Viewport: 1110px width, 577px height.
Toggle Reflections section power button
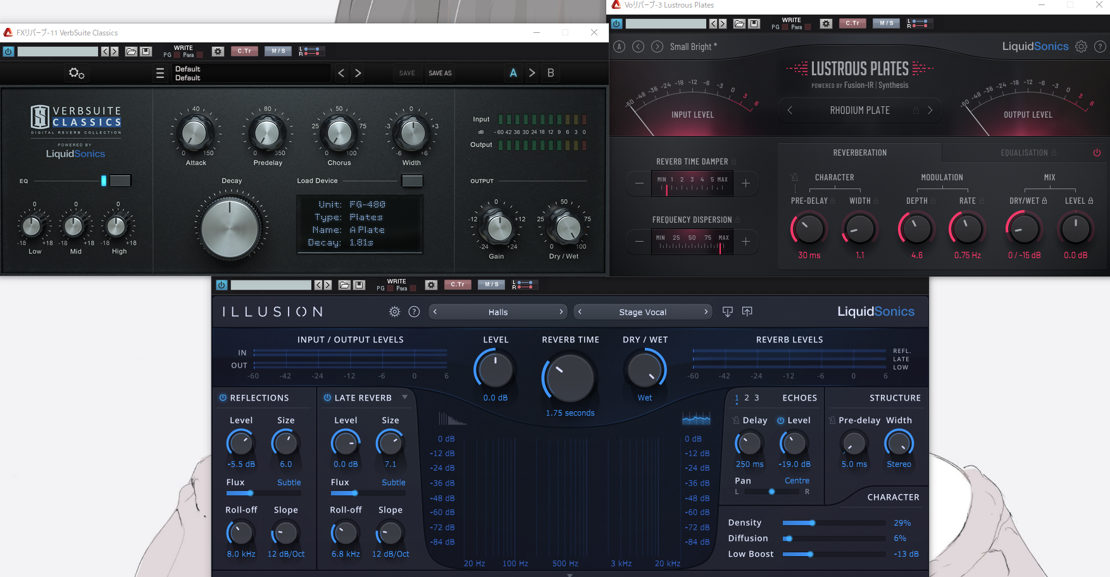point(223,398)
